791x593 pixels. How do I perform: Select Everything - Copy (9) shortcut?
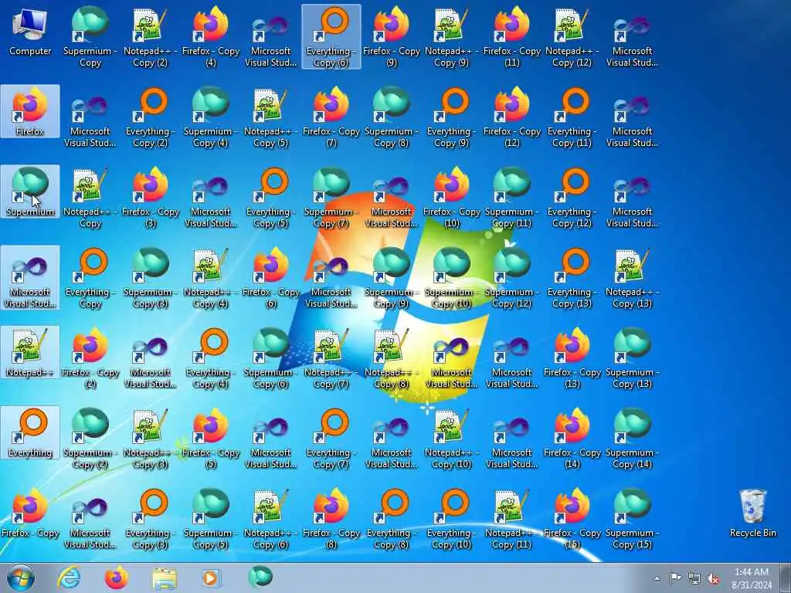tap(451, 117)
